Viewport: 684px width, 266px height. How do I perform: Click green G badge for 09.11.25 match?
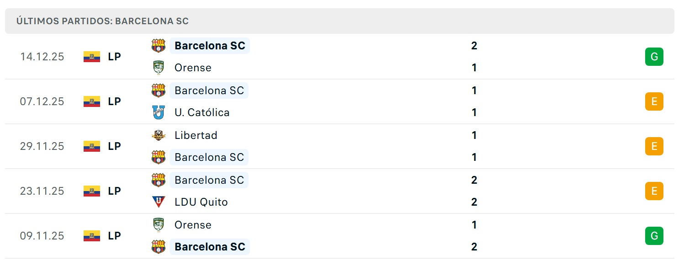pos(654,236)
